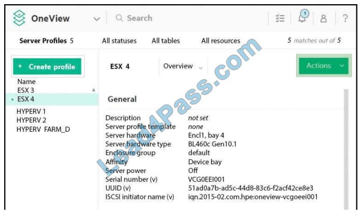Click the Server profile template value none

pos(196,127)
